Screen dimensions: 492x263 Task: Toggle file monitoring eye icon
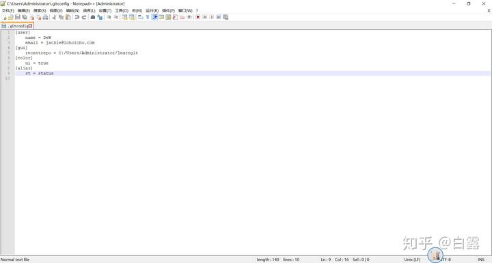click(x=189, y=17)
